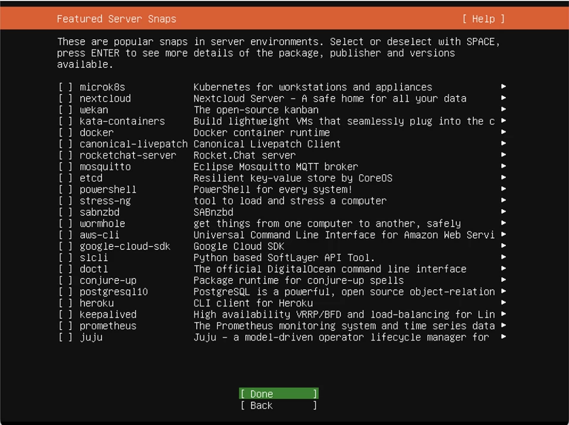
Task: Check the mosquitto checkbox
Action: [65, 166]
